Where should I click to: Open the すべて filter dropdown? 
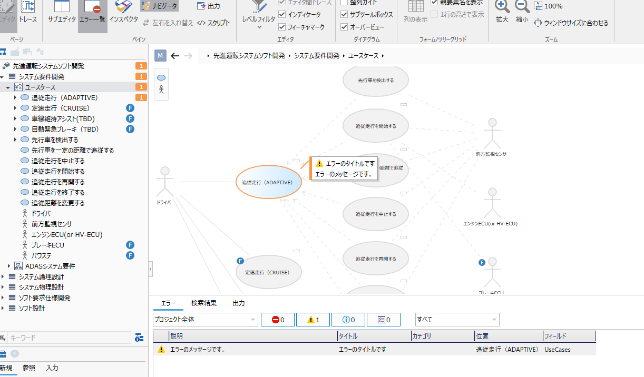457,319
